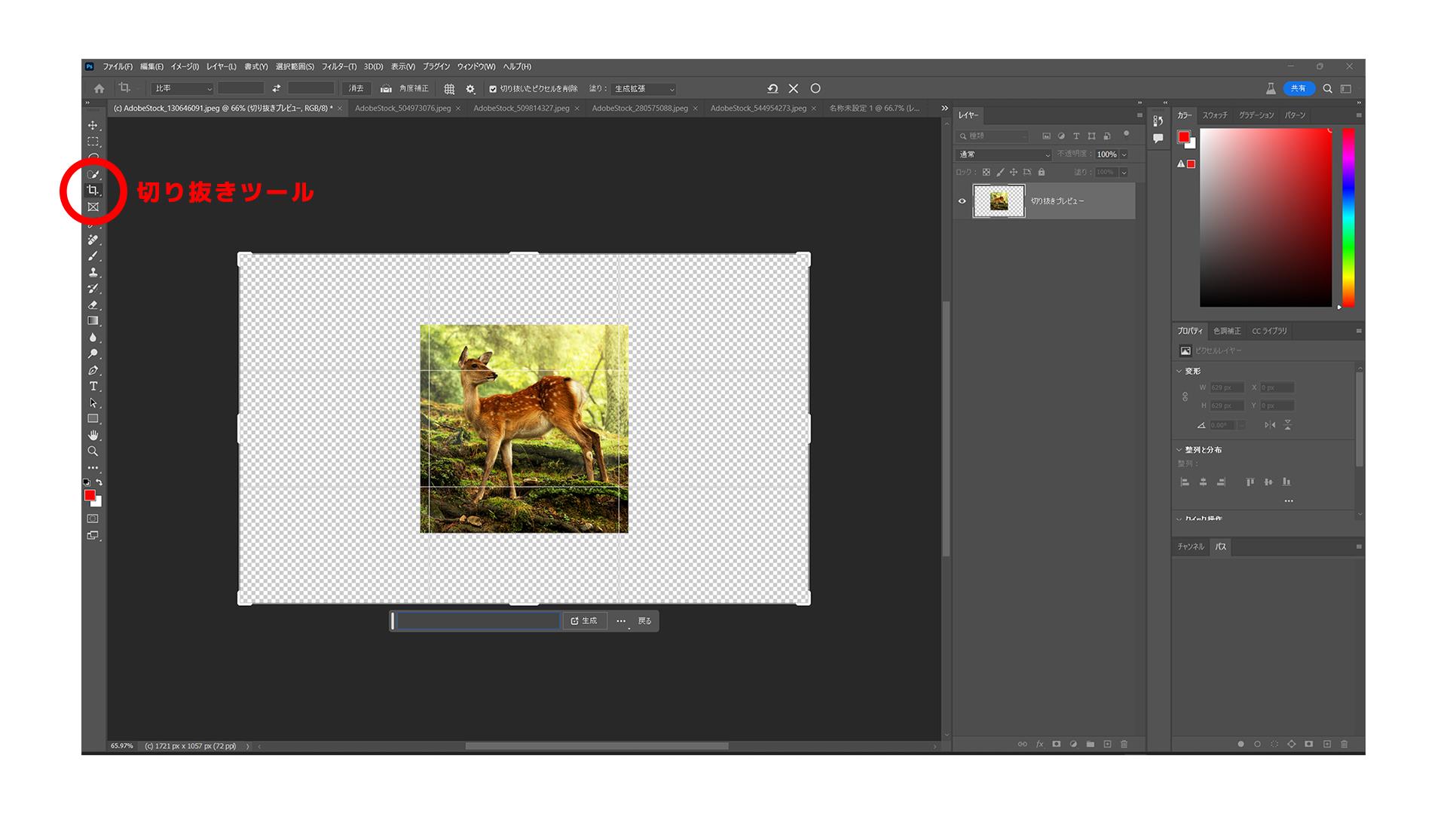Screen dimensions: 1447x814
Task: Click the 生成 generate button
Action: tap(584, 621)
